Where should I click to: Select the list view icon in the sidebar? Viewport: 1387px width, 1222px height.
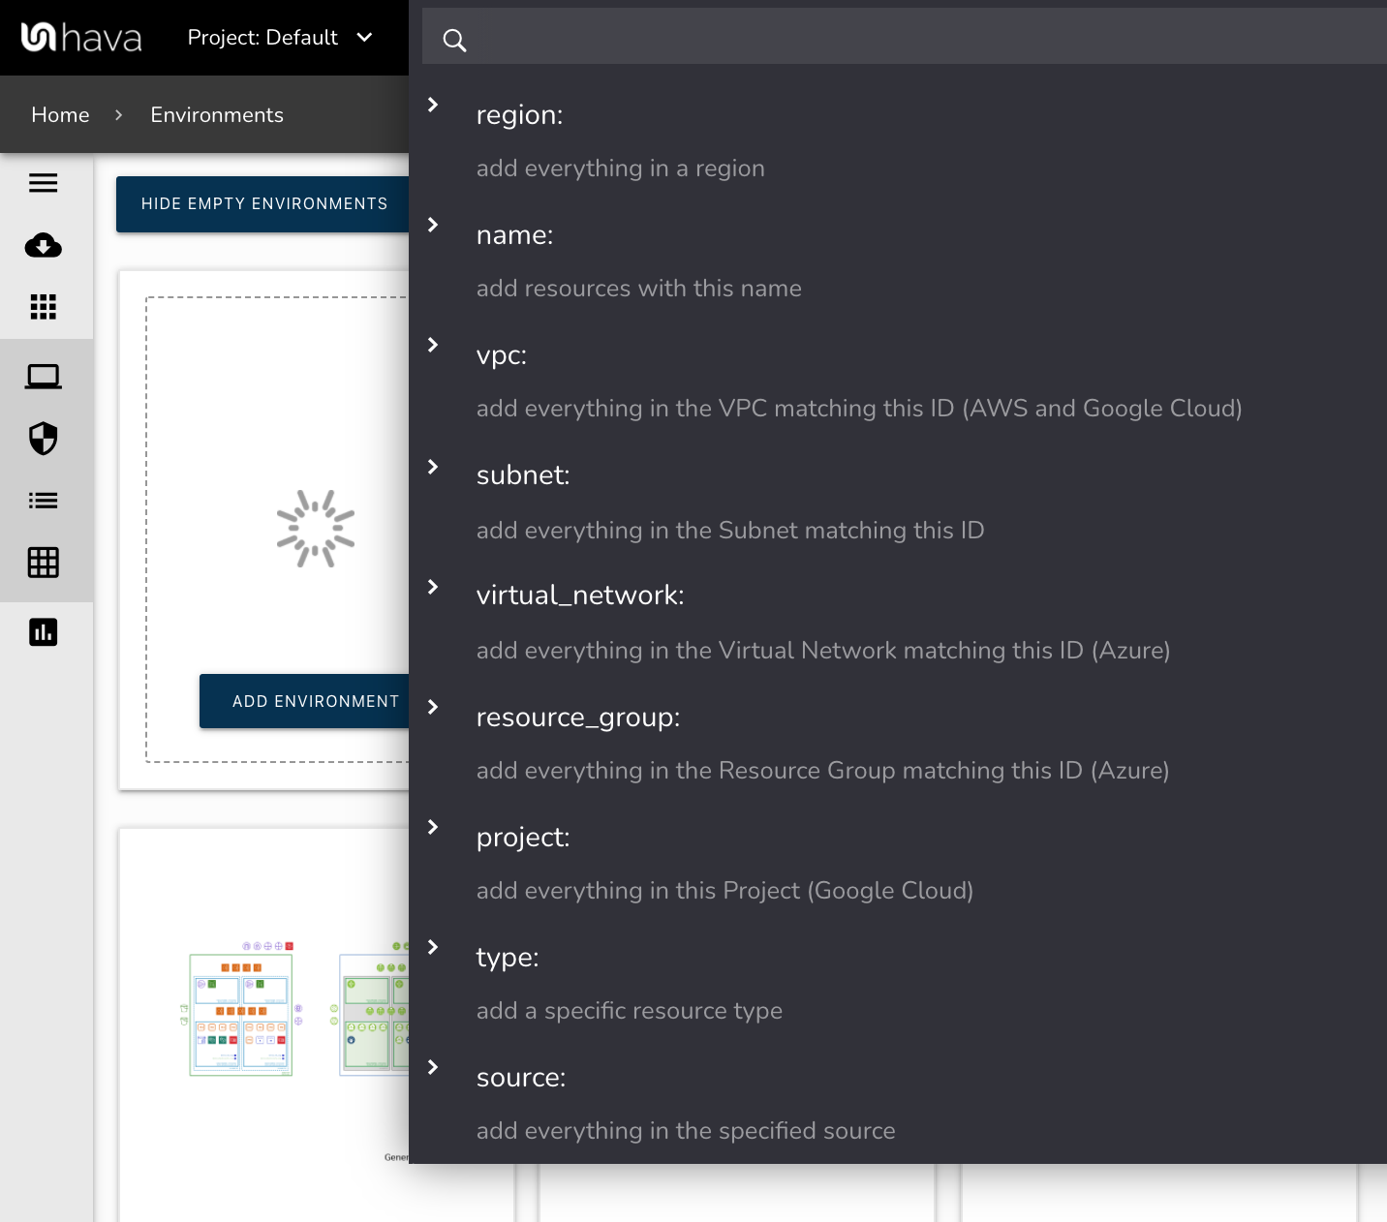[x=43, y=501]
